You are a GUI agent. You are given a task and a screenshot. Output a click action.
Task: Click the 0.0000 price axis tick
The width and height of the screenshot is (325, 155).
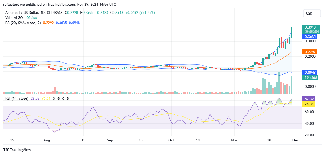tap(310, 87)
